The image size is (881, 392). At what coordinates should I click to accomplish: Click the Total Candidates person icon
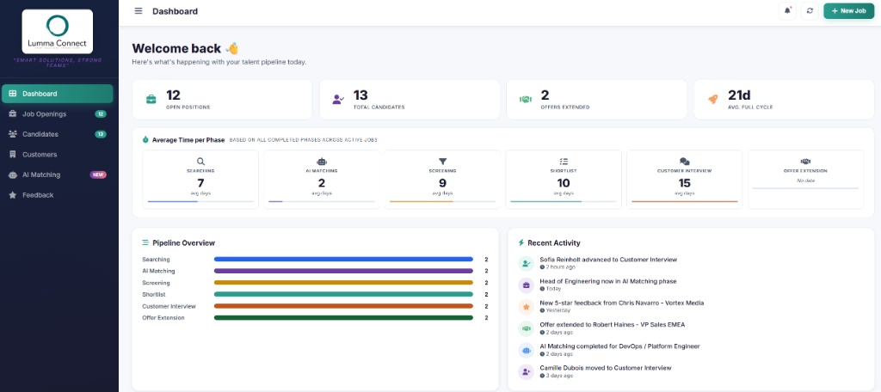click(338, 100)
